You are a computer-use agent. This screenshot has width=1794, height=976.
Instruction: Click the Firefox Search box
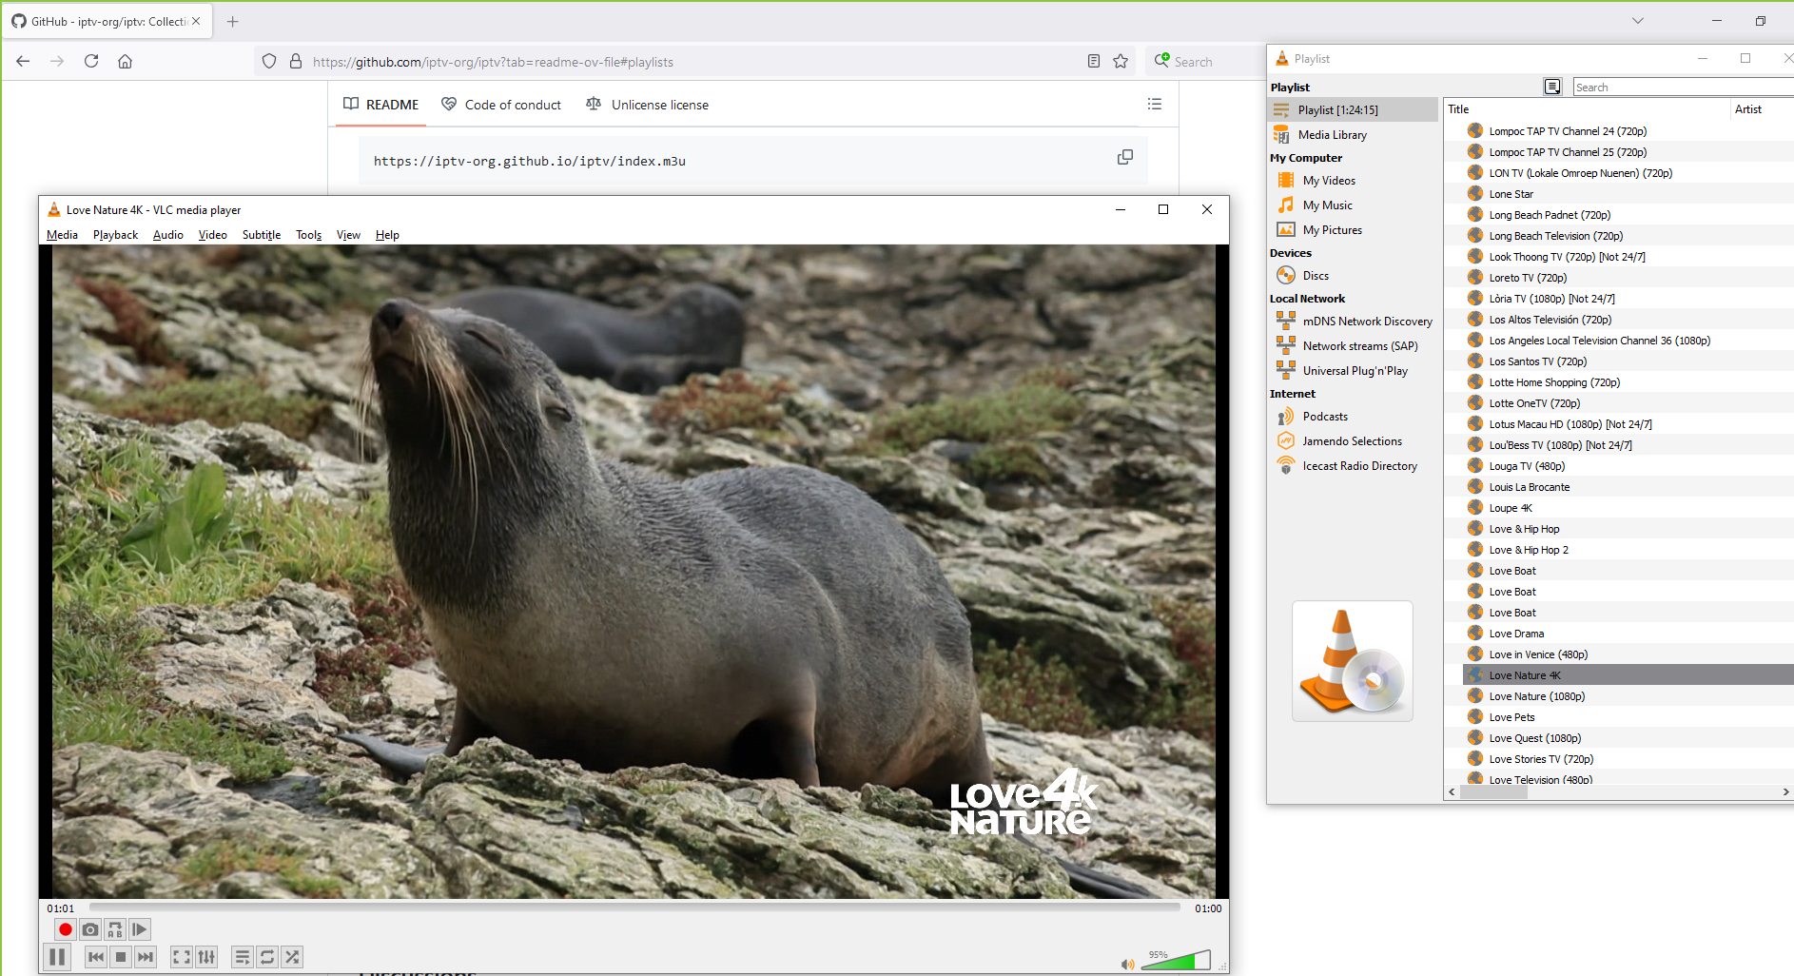click(x=1204, y=62)
